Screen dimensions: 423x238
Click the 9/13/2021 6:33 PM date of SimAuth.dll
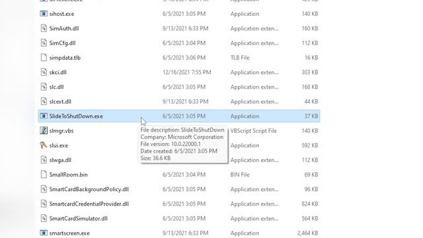pyautogui.click(x=185, y=28)
